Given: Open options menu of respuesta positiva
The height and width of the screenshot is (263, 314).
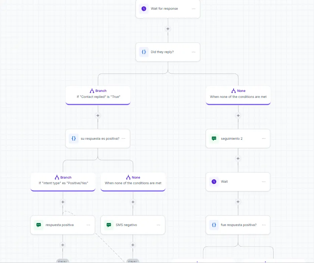Looking at the screenshot, I should [88, 225].
